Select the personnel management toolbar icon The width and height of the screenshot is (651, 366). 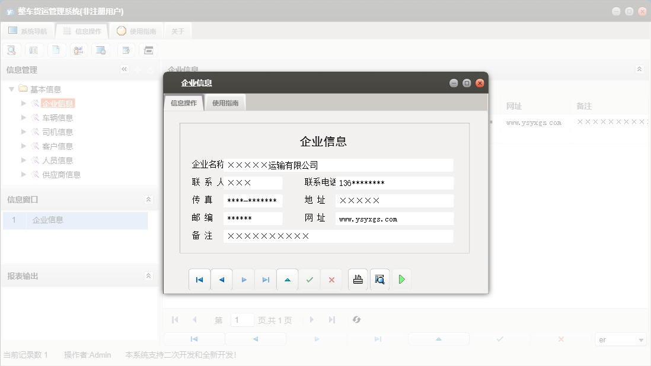(78, 50)
